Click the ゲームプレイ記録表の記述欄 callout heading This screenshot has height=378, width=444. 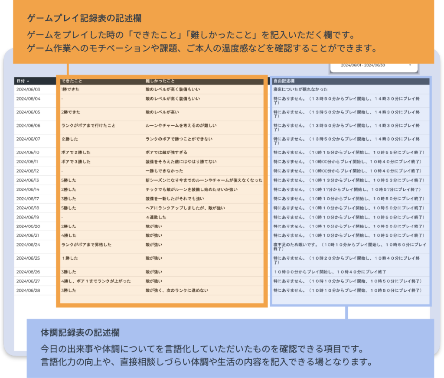tap(84, 19)
